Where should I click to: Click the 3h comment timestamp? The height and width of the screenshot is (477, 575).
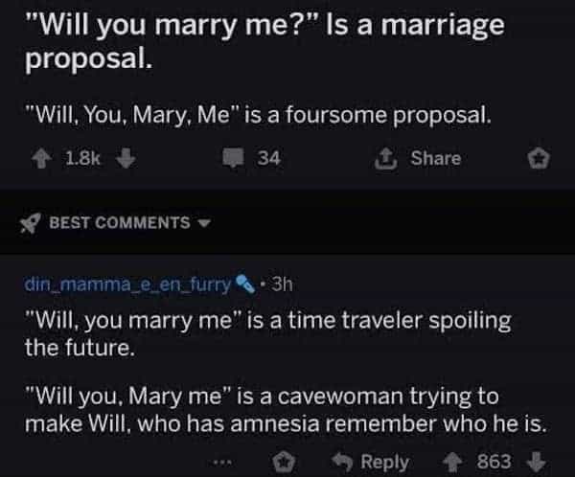coord(283,284)
